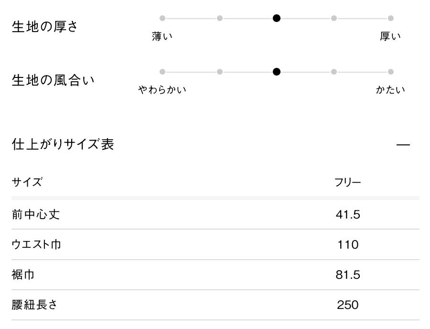Click the 薄い label
This screenshot has height=329, width=430.
(162, 36)
